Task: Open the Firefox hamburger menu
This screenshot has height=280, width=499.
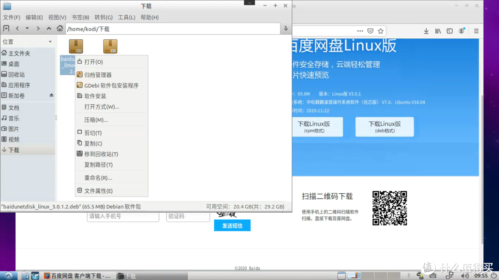Action: pos(476,31)
